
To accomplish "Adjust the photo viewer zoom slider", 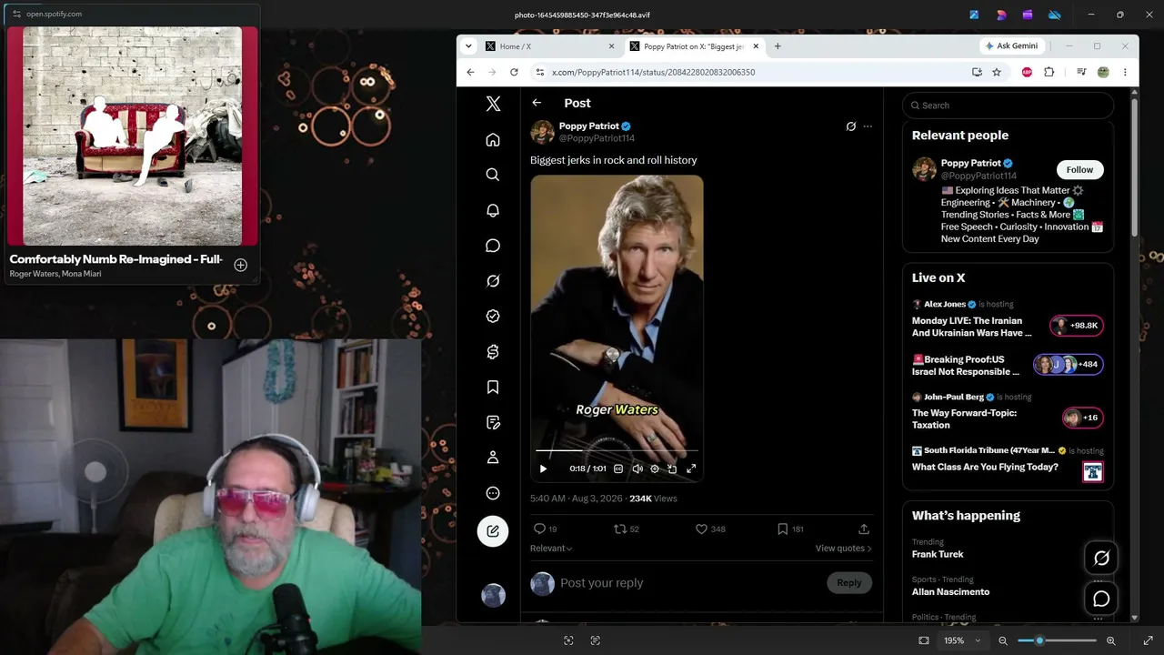I will pos(1057,640).
